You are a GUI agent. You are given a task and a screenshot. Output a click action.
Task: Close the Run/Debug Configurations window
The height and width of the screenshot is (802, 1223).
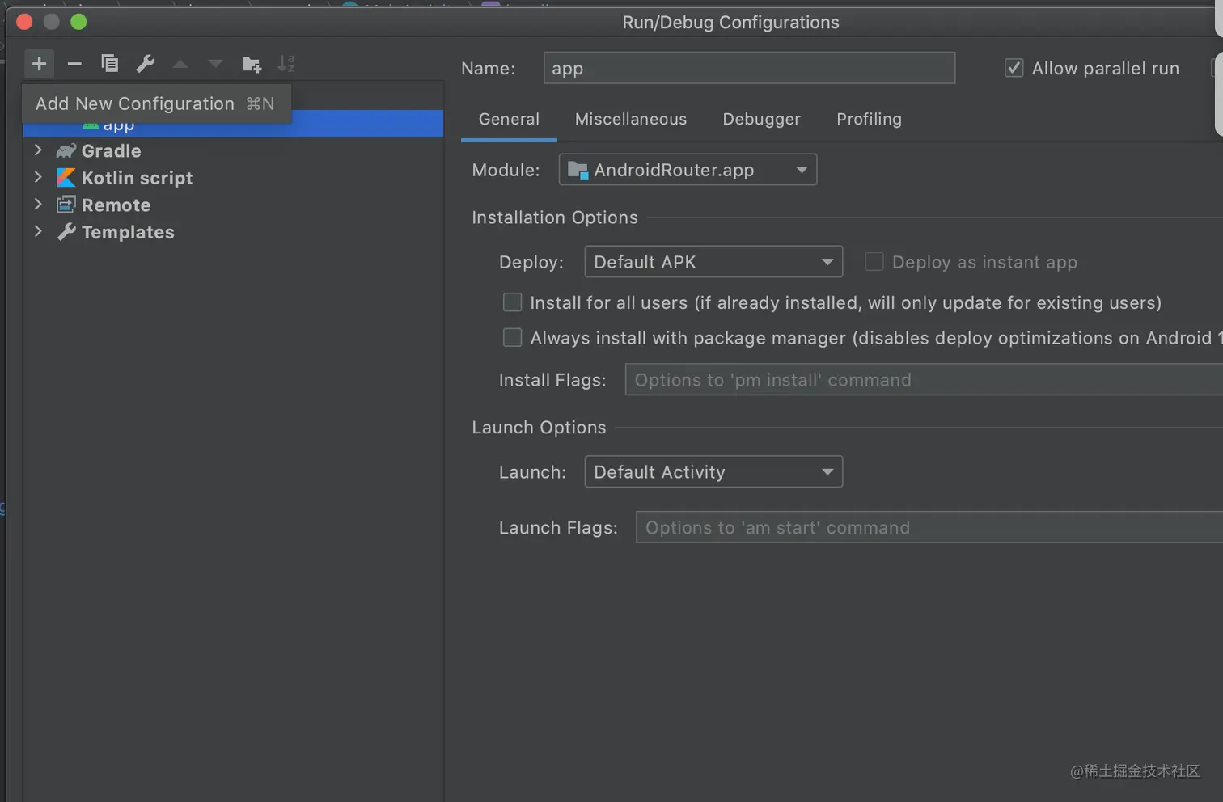[x=24, y=22]
